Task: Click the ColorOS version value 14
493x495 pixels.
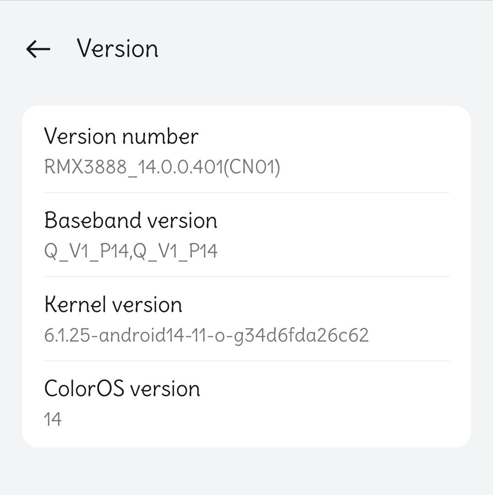Action: pyautogui.click(x=53, y=419)
